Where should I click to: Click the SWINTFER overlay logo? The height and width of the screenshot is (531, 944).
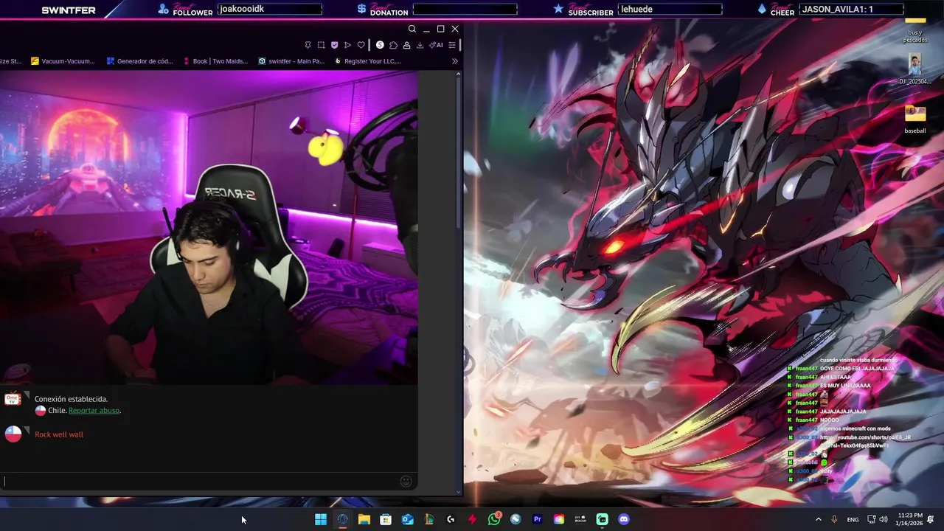[x=69, y=10]
